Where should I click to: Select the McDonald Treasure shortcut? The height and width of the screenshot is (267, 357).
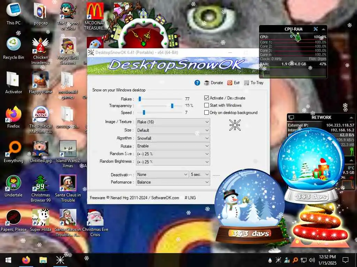click(x=95, y=16)
